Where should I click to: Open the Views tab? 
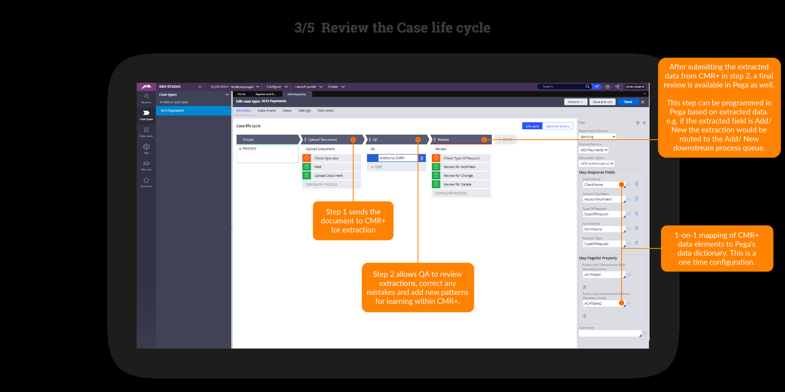click(x=287, y=111)
